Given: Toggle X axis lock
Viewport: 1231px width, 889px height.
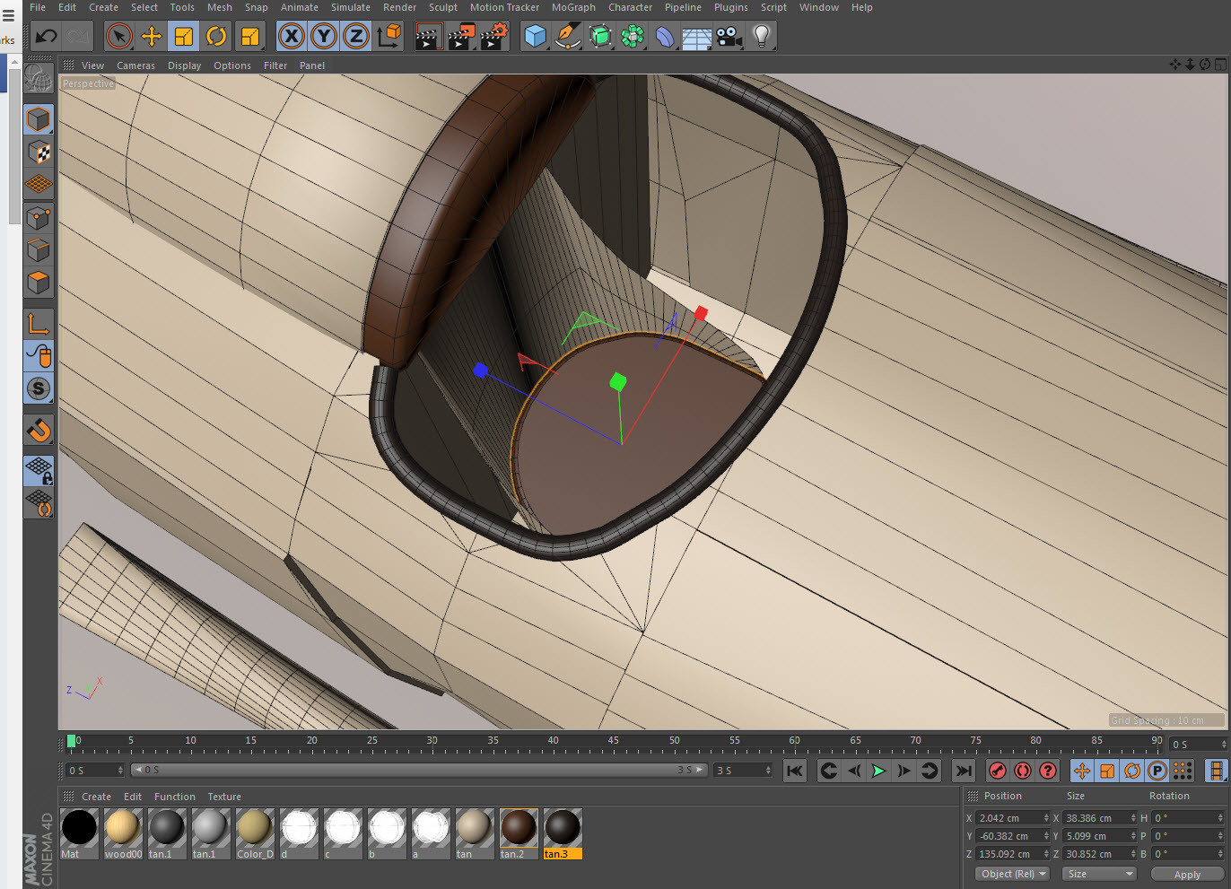Looking at the screenshot, I should click(291, 36).
